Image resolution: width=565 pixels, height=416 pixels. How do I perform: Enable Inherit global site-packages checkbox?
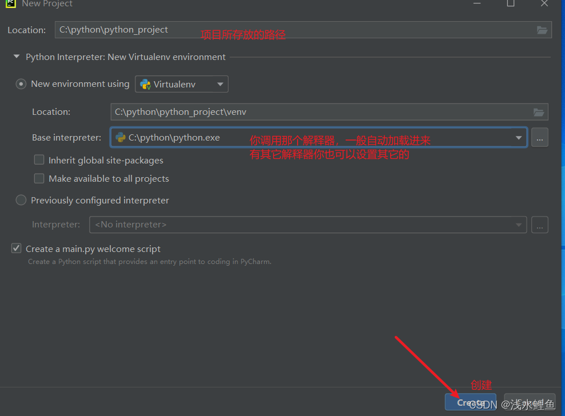(x=39, y=159)
